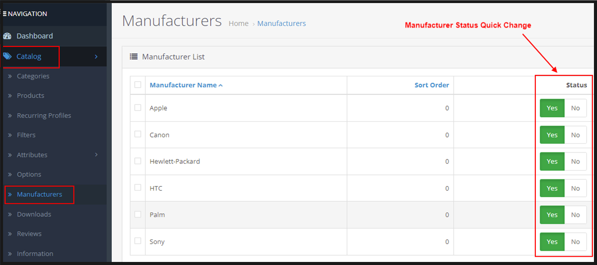Set Canon status to No
Screen dimensions: 597x265
(x=576, y=135)
